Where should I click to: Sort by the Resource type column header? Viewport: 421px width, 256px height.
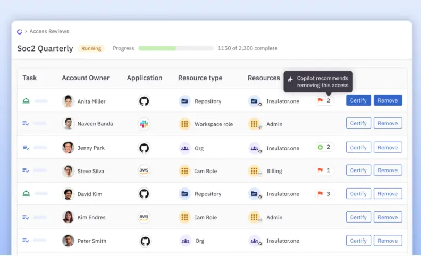coord(200,78)
